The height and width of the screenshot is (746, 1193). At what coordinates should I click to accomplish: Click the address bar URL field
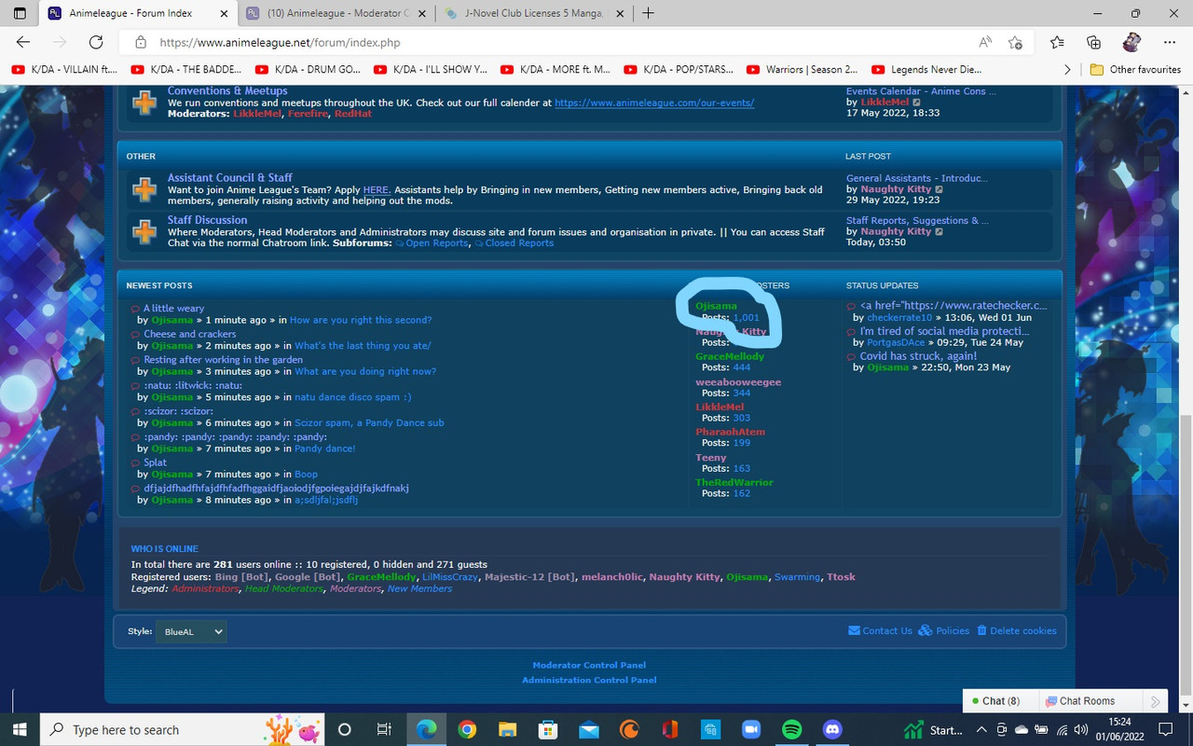559,42
